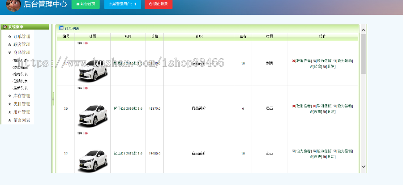Click the set-as-recommended icon in item 15's row

tap(293, 151)
